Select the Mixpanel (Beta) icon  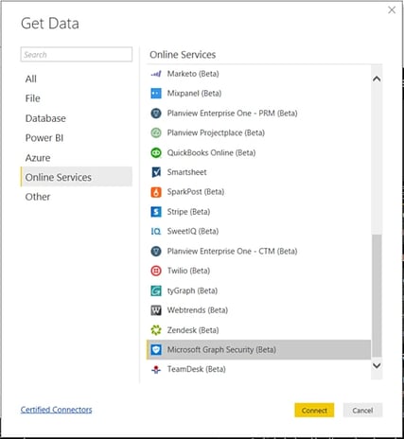coord(156,94)
